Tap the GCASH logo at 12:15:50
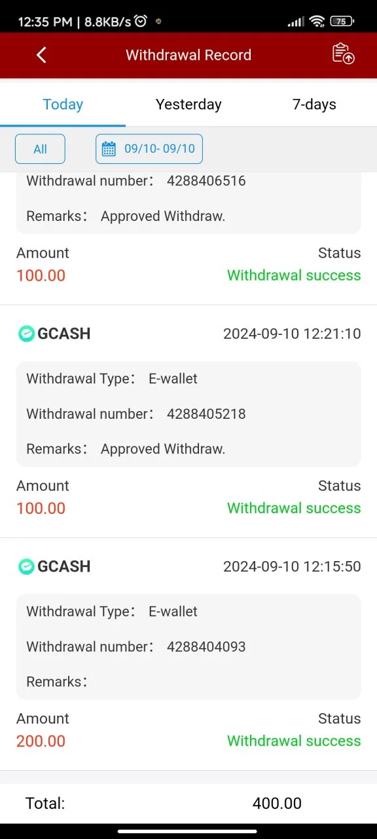The image size is (377, 839). click(x=26, y=566)
